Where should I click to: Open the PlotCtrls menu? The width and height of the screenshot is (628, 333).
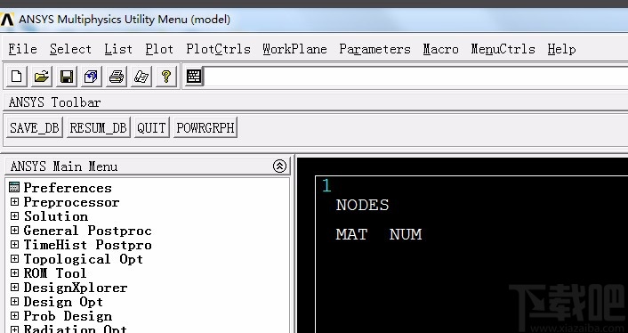(x=218, y=49)
